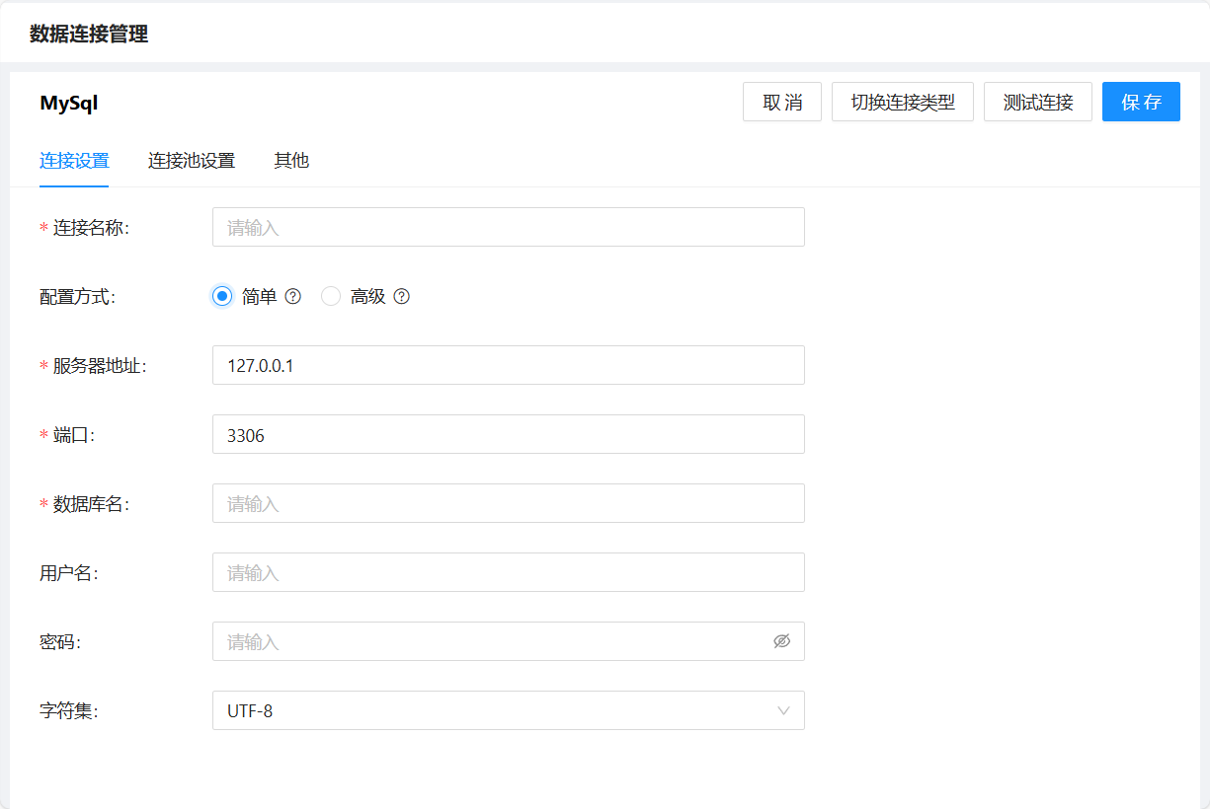Click the help icon beside 简单
Image resolution: width=1210 pixels, height=809 pixels.
pos(292,296)
